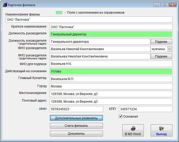The image size is (179, 142).
Task: Close the Карточка филиала window
Action: coord(172,5)
